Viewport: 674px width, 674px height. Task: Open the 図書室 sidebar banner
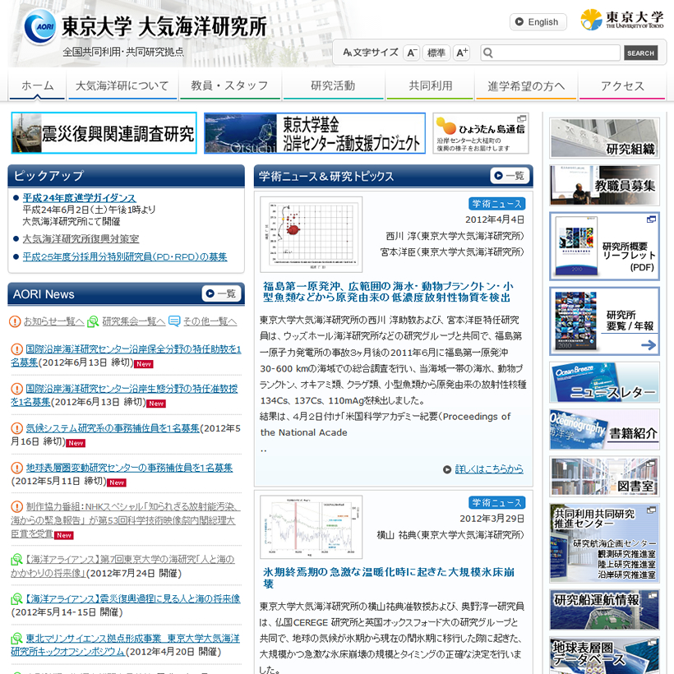tap(604, 477)
